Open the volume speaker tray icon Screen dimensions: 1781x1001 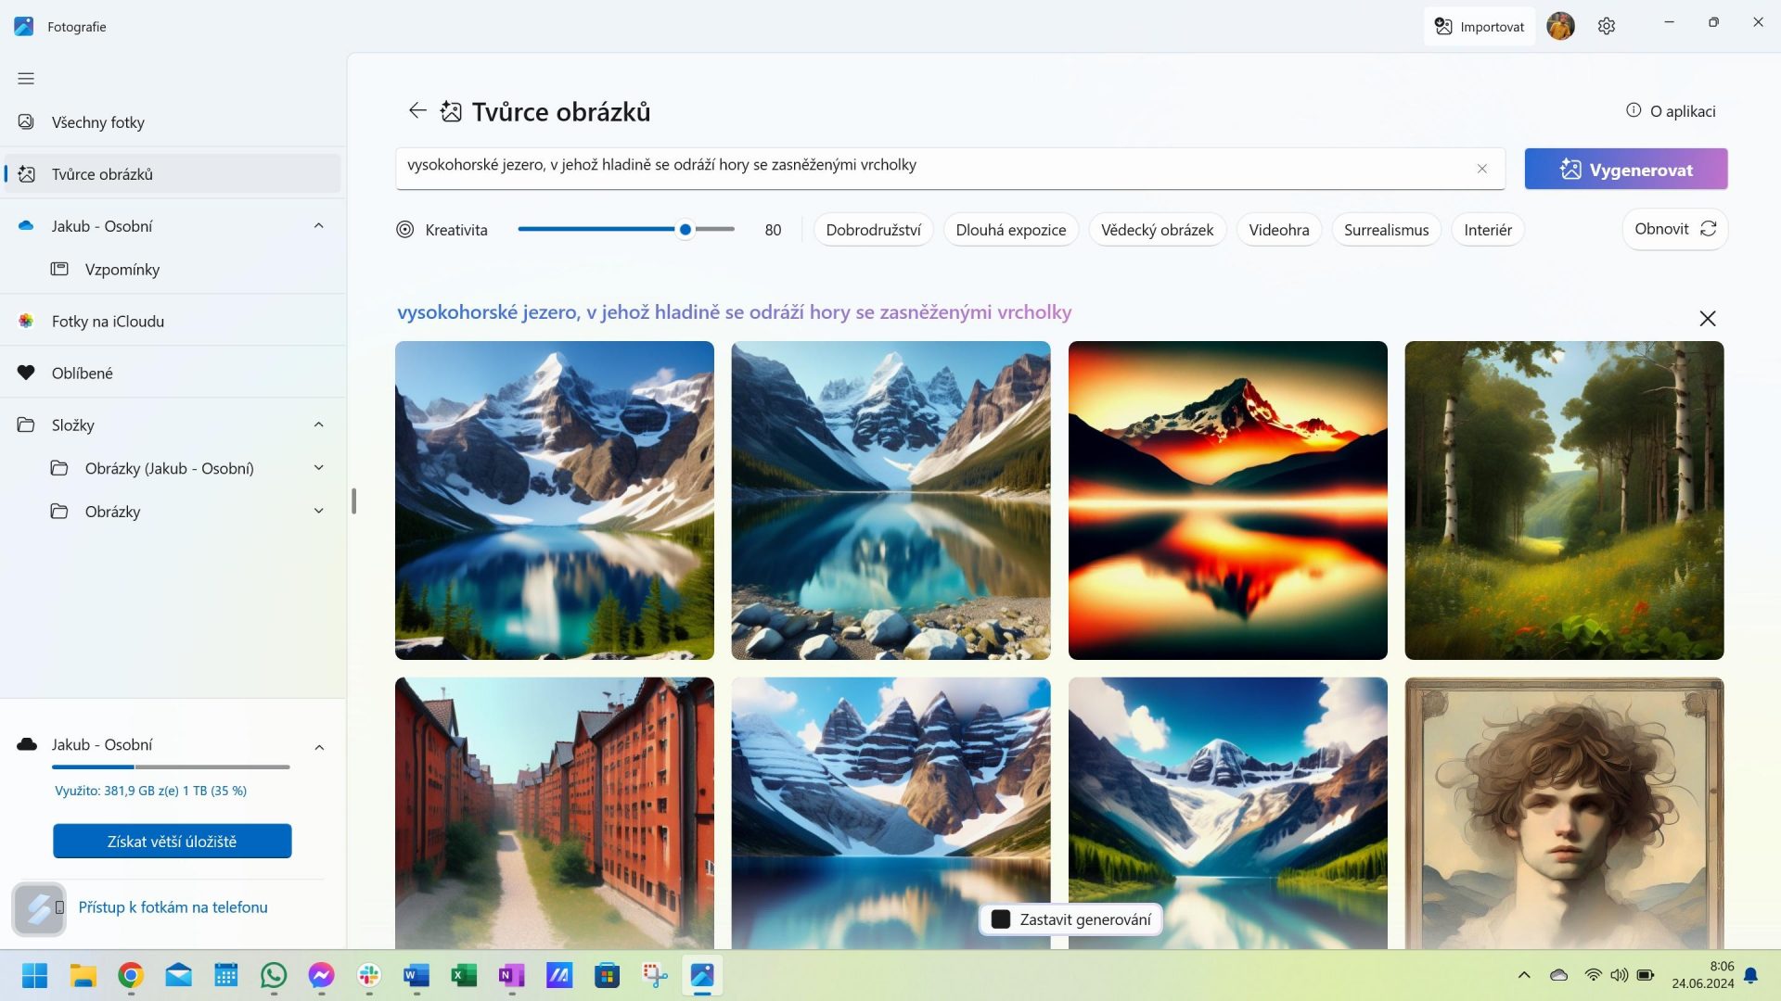pyautogui.click(x=1619, y=975)
